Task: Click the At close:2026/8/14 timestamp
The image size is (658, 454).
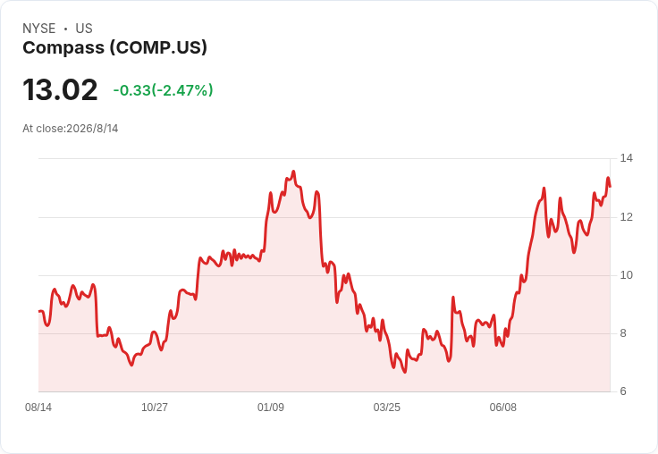Action: click(70, 129)
